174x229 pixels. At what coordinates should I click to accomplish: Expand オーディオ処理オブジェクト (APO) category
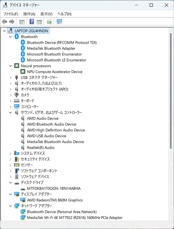(x=11, y=89)
